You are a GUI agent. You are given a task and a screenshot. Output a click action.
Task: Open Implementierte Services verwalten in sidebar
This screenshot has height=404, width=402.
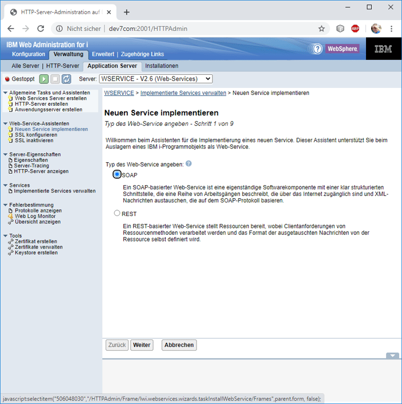click(x=55, y=191)
